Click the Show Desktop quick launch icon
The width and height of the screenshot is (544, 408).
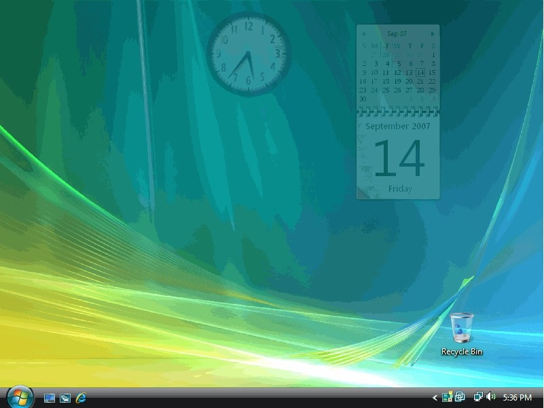[50, 398]
